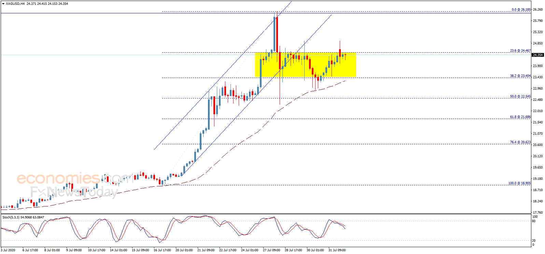Select the XAGUSD,H4 symbol label
This screenshot has height=254, width=545.
click(x=15, y=4)
